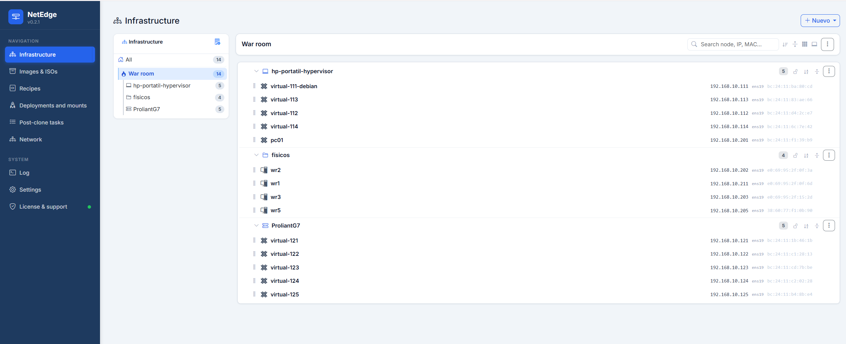Collapse the ProliantG7 group chevron

click(x=256, y=226)
